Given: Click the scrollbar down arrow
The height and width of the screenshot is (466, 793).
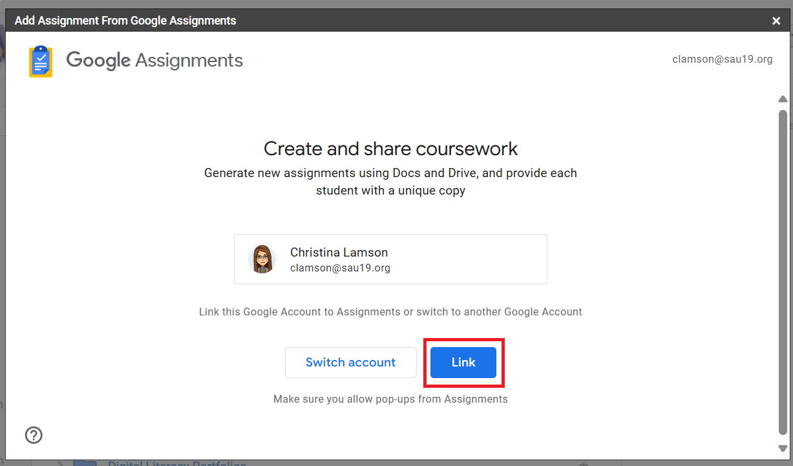Looking at the screenshot, I should tap(783, 448).
